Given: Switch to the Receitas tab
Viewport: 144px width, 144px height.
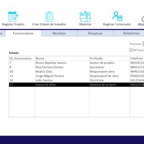Looking at the screenshot, I should pyautogui.click(x=59, y=33).
